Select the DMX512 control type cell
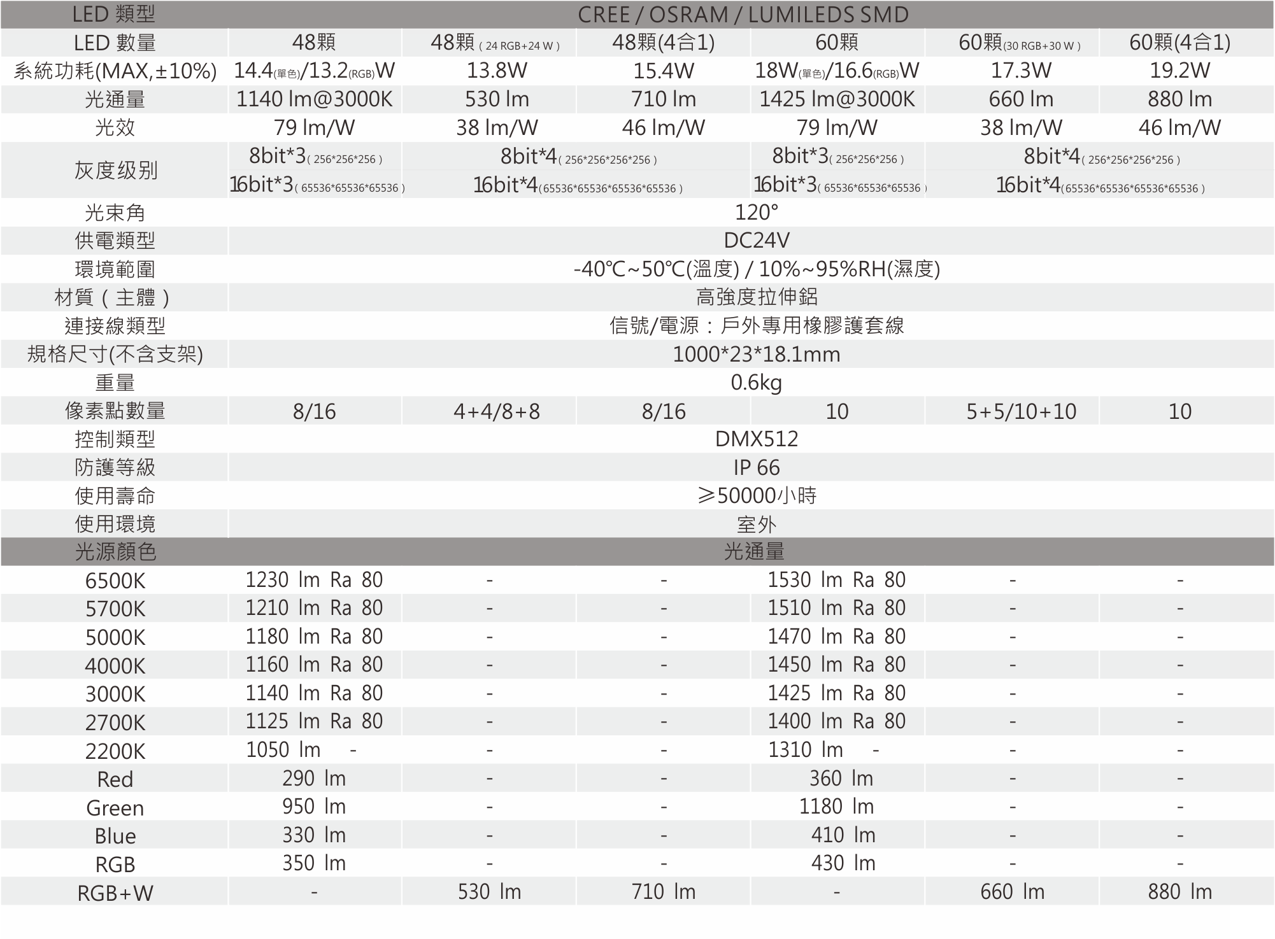Screen dimensions: 1275x939 point(756,439)
